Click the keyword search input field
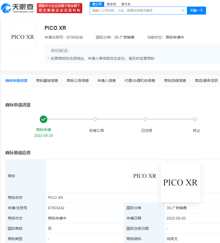The height and width of the screenshot is (243, 220). (x=137, y=11)
